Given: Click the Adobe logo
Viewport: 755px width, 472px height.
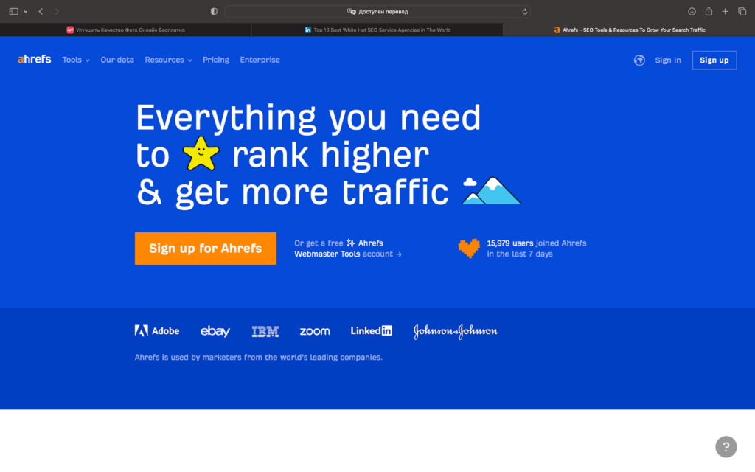Looking at the screenshot, I should 157,331.
